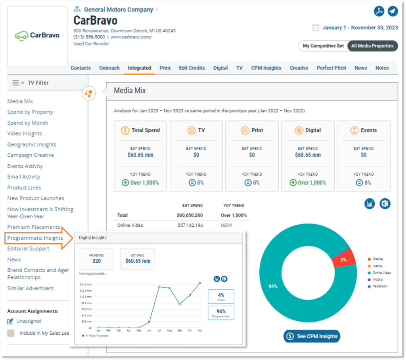This screenshot has height=360, width=406.
Task: Expand the TV Filter panel arrows
Action: click(23, 83)
